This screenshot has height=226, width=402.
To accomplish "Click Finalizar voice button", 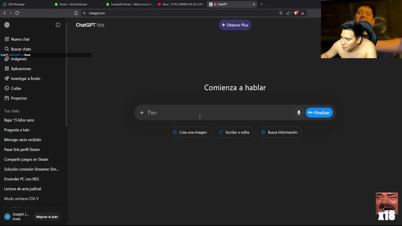I will [x=319, y=113].
